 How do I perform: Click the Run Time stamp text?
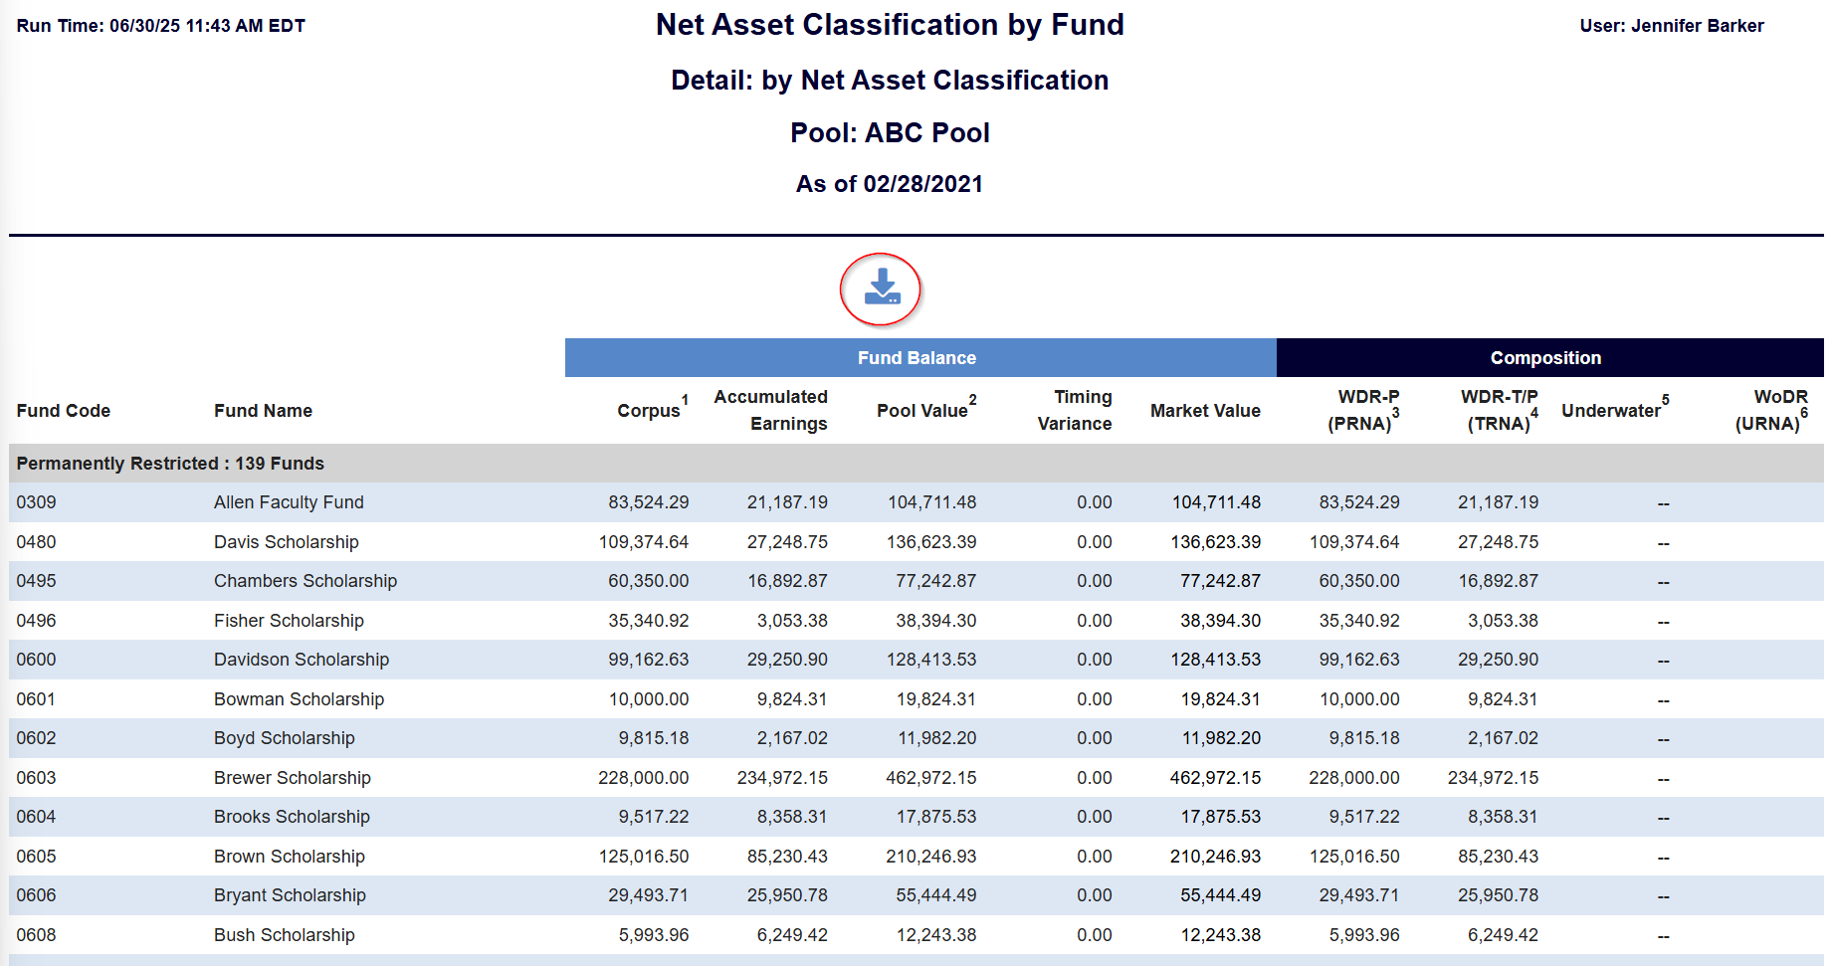(x=160, y=26)
